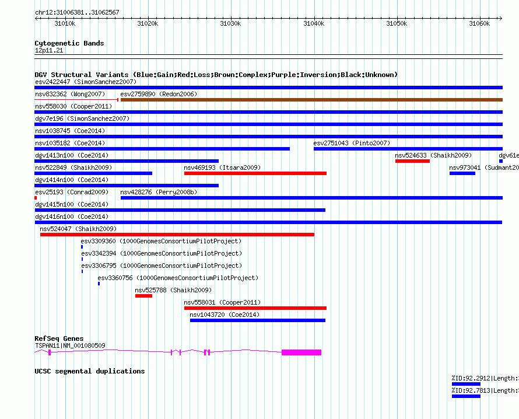Click the blue esv2751043 gain bar
This screenshot has width=519, height=419.
(x=408, y=149)
